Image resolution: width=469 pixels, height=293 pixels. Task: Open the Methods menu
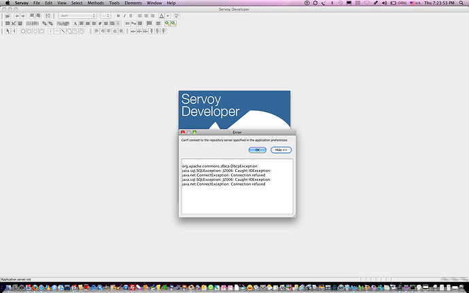pyautogui.click(x=95, y=3)
